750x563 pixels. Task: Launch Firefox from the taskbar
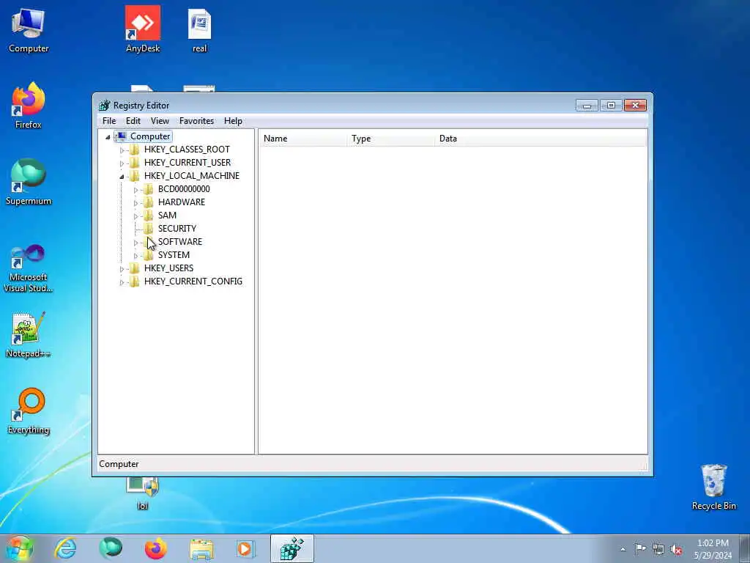156,548
